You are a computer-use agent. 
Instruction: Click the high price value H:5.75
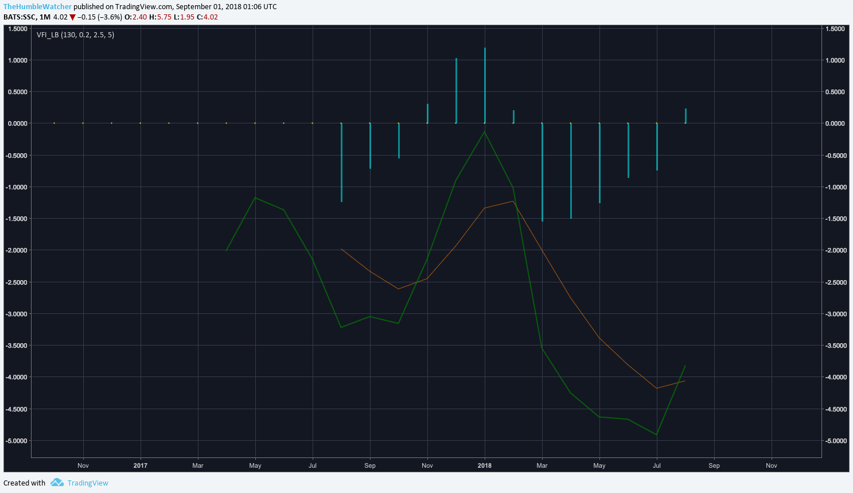coord(160,17)
